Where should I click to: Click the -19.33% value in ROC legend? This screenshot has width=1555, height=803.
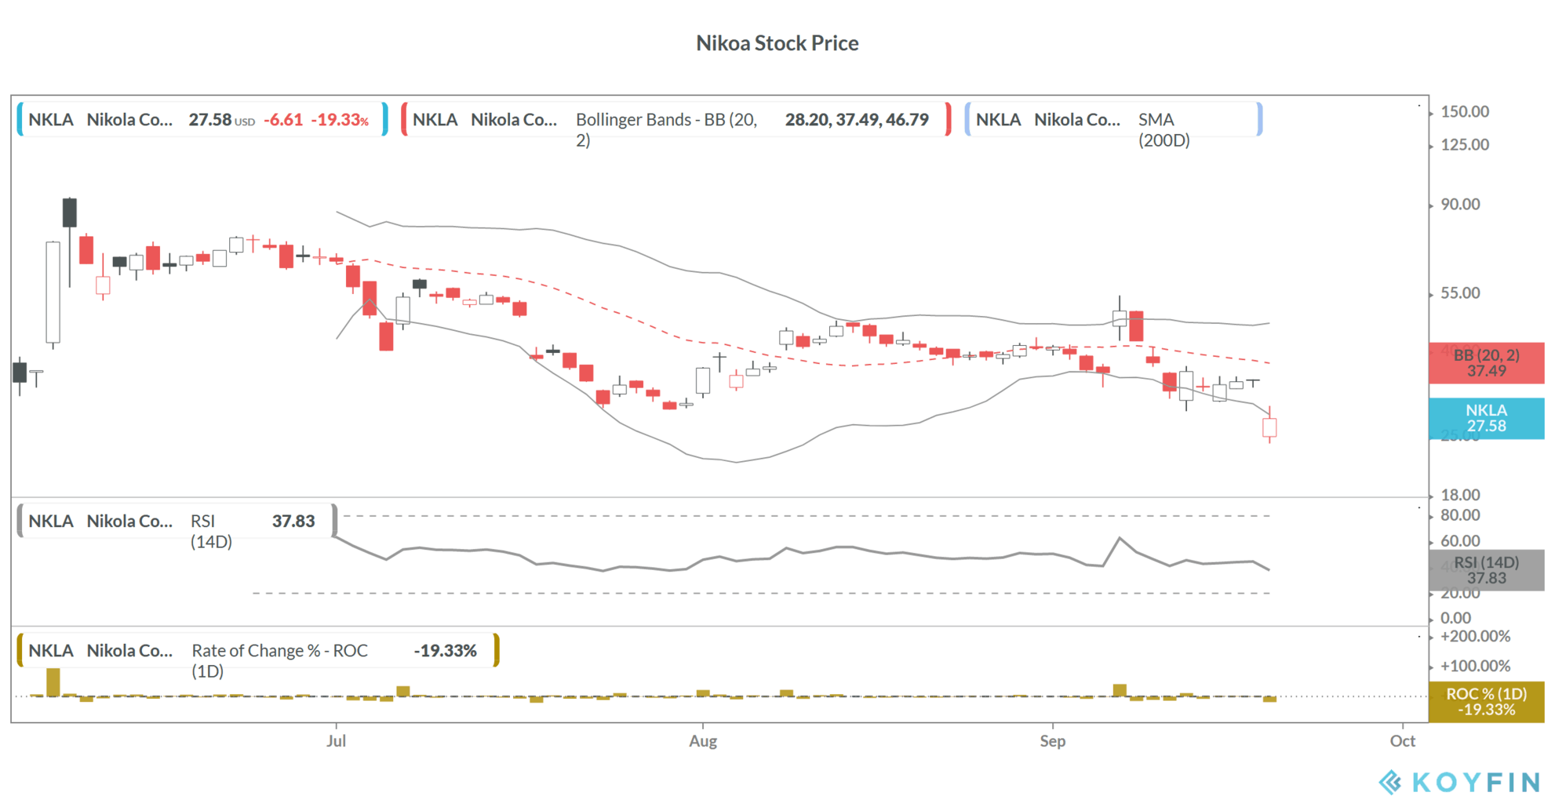pos(445,651)
